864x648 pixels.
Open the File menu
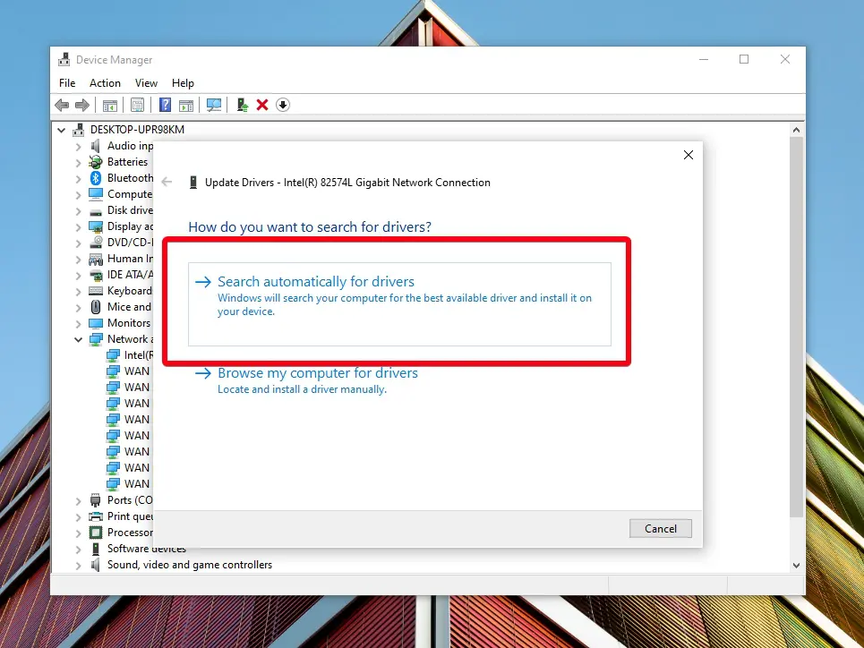tap(67, 83)
